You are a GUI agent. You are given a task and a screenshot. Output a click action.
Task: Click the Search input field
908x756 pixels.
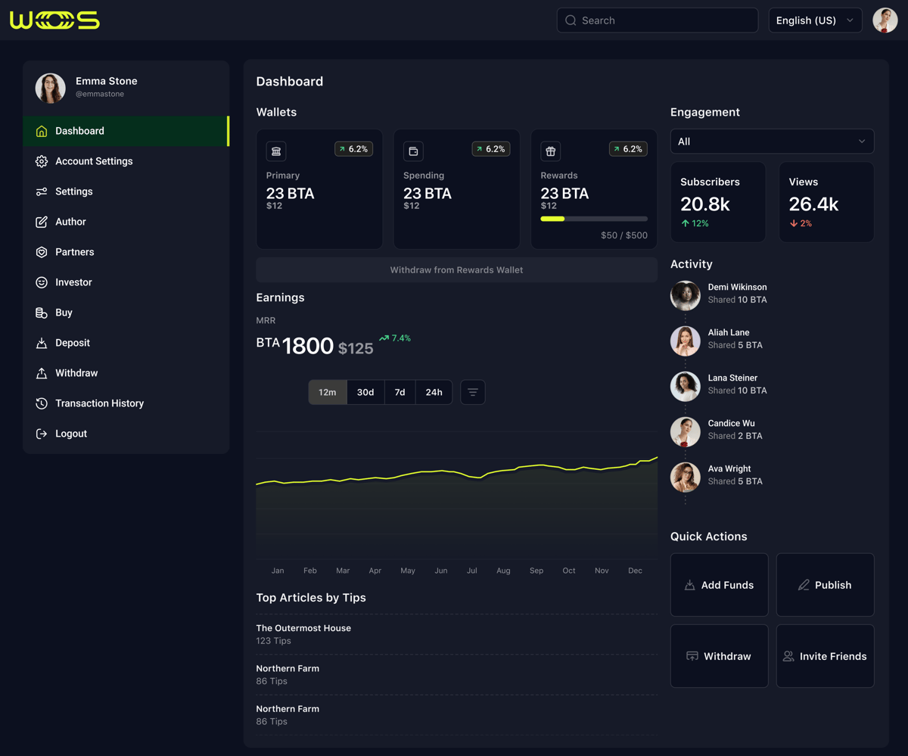pyautogui.click(x=658, y=20)
